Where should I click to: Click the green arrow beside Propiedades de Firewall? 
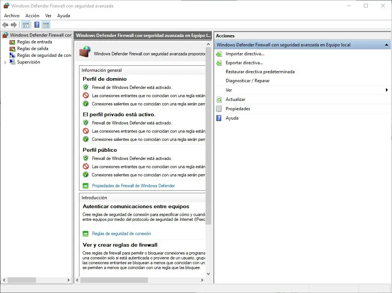click(x=85, y=186)
